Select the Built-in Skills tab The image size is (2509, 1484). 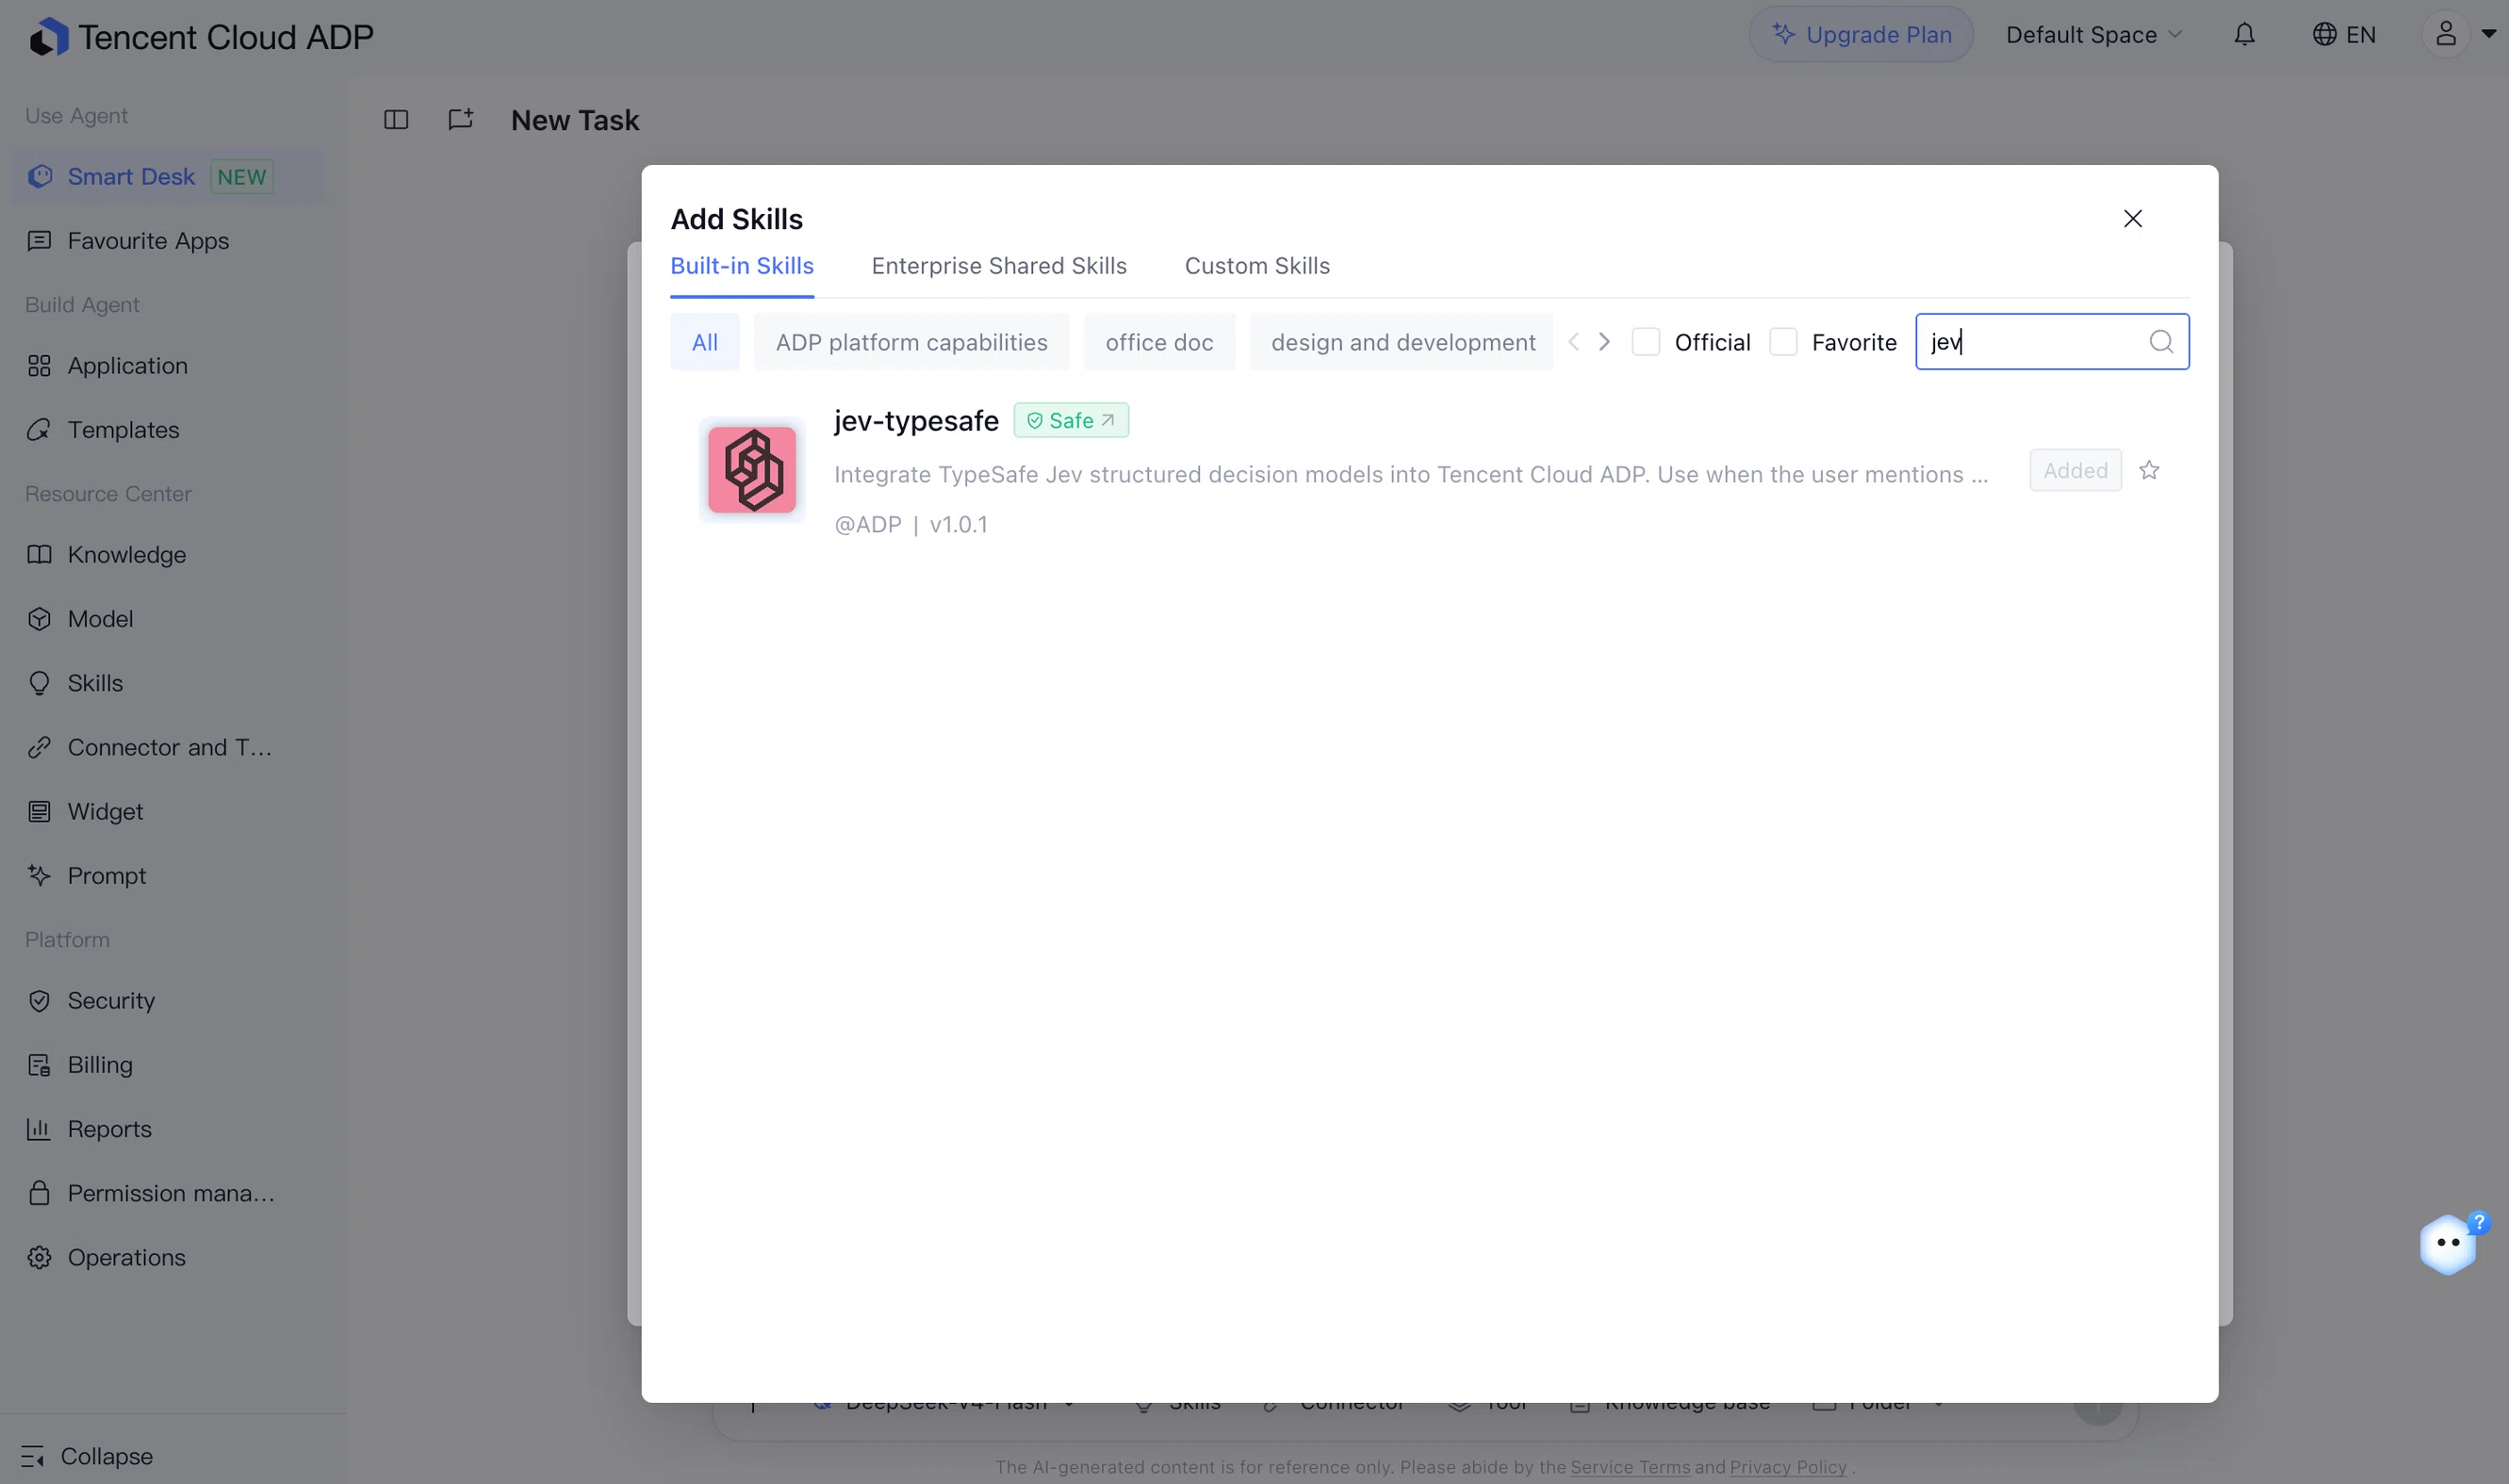point(742,266)
